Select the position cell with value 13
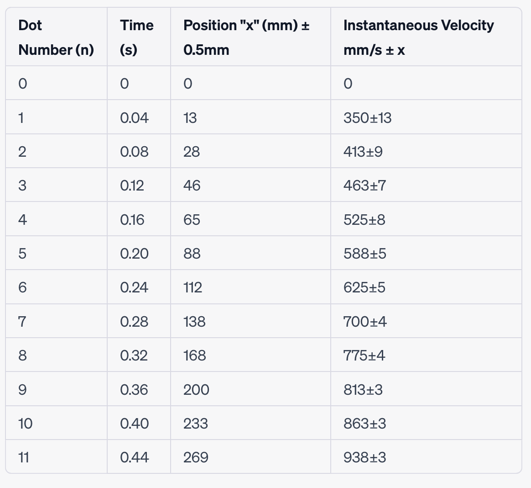Image resolution: width=531 pixels, height=488 pixels. 190,118
